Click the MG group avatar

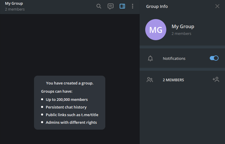156,30
